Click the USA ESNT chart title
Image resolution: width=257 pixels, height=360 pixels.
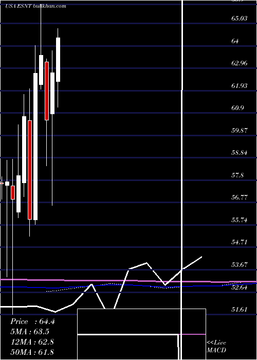tap(36, 6)
